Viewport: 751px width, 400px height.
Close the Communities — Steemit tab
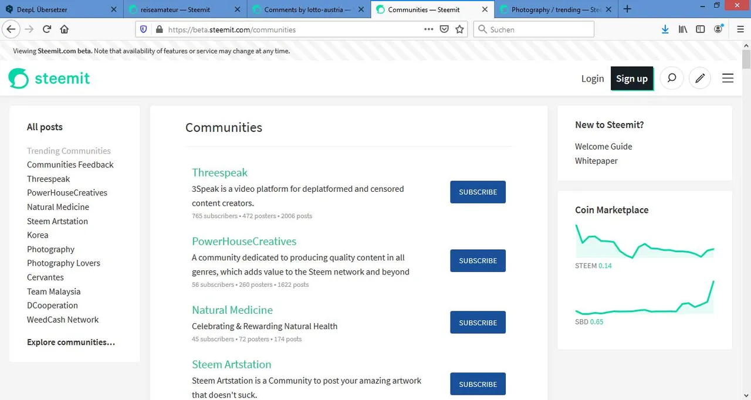[485, 9]
